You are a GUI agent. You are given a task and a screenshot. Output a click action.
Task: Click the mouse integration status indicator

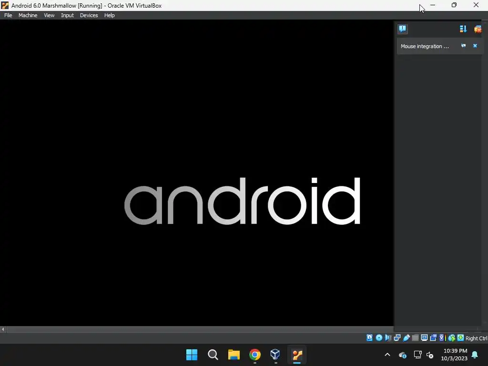pos(452,338)
